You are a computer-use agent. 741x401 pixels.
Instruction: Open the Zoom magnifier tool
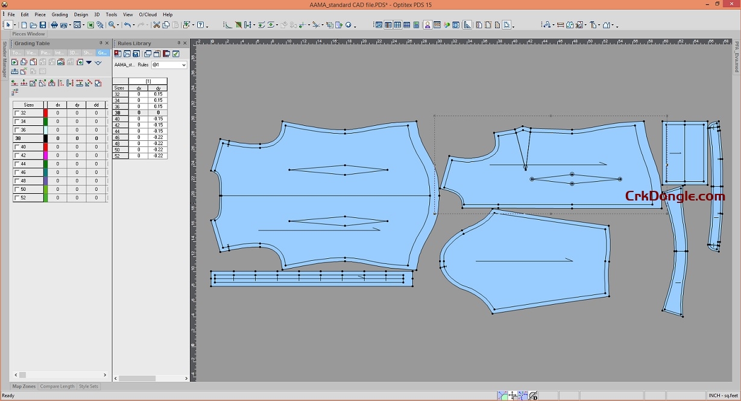(110, 25)
